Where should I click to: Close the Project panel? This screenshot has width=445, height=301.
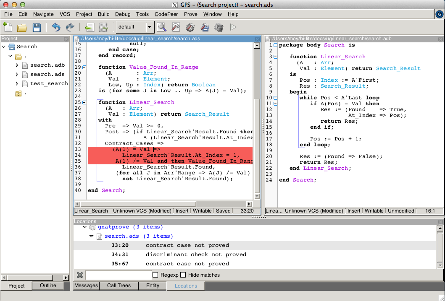(x=66, y=39)
